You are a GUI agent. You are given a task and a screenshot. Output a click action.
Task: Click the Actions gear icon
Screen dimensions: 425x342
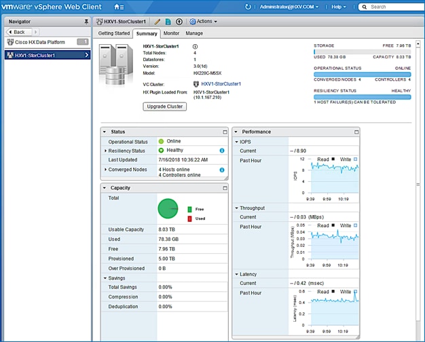click(192, 22)
